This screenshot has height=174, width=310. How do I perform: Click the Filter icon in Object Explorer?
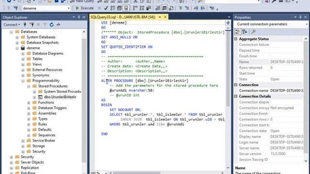coord(45,25)
